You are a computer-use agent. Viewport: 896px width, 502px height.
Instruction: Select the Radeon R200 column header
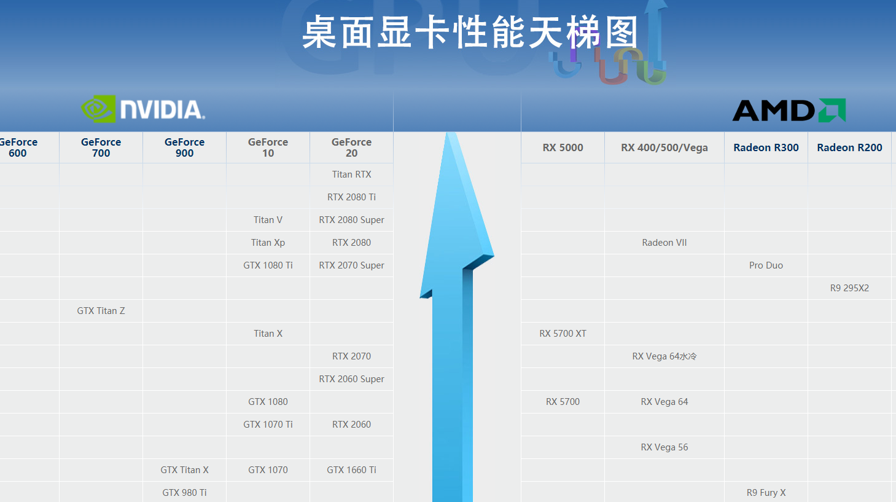tap(850, 147)
